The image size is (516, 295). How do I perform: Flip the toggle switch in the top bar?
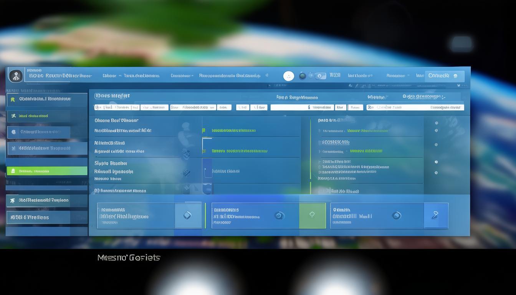point(320,76)
